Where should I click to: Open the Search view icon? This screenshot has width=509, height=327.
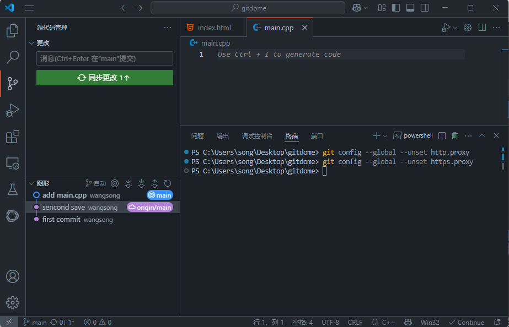[x=12, y=57]
